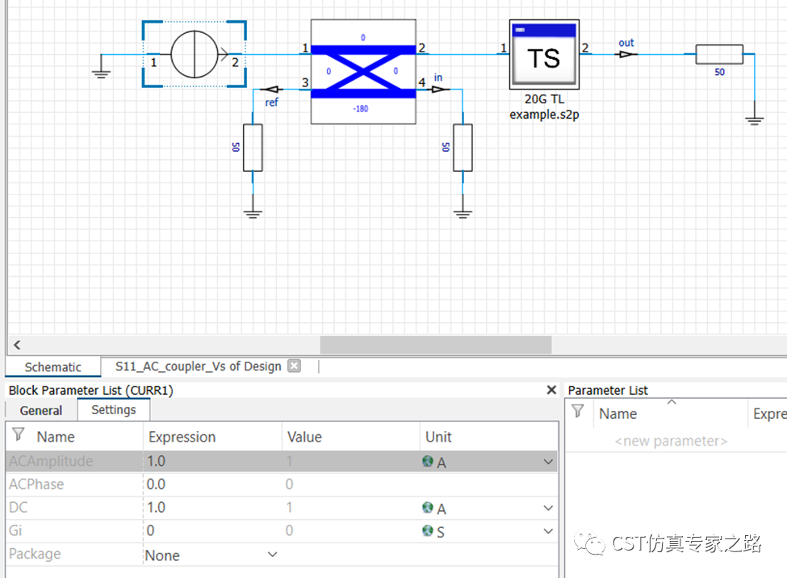Edit the ACPhase expression field

(212, 484)
